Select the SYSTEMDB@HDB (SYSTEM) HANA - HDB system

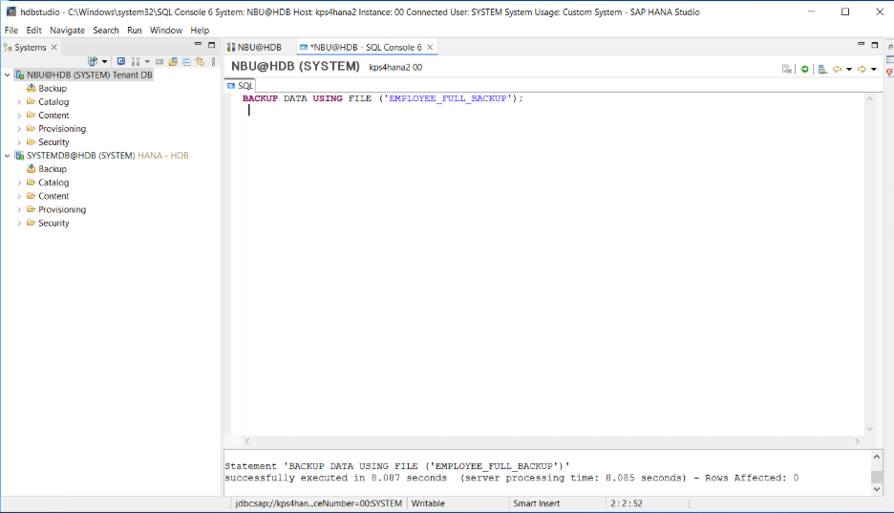[108, 156]
